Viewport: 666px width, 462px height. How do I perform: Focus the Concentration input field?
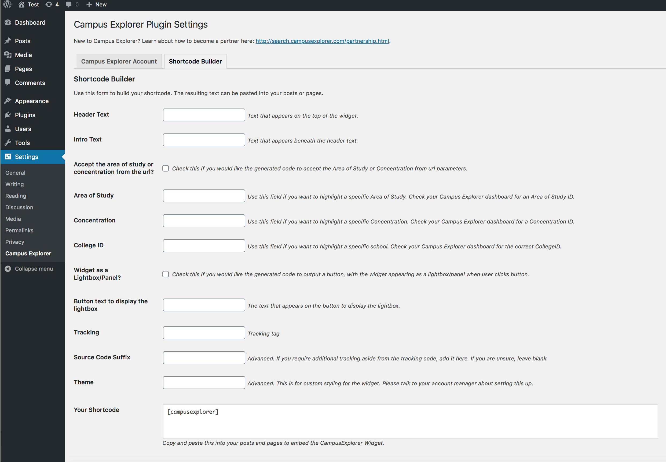click(x=204, y=221)
